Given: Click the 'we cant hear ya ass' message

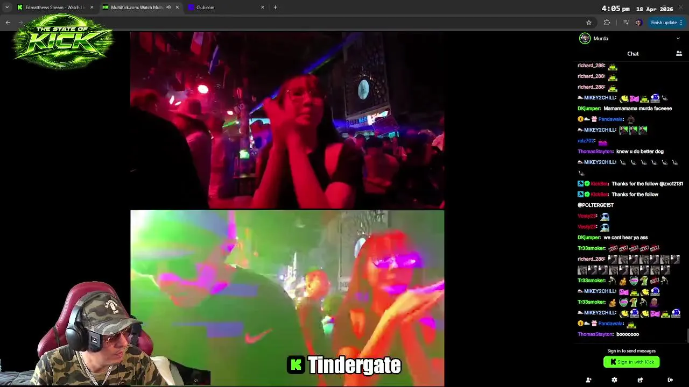Looking at the screenshot, I should (625, 238).
